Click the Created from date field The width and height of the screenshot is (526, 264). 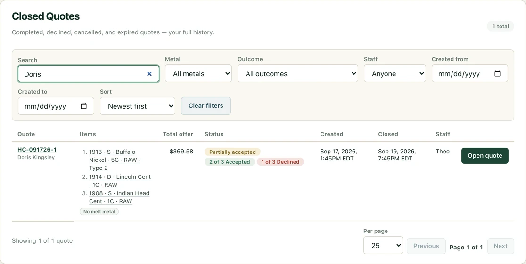(469, 73)
